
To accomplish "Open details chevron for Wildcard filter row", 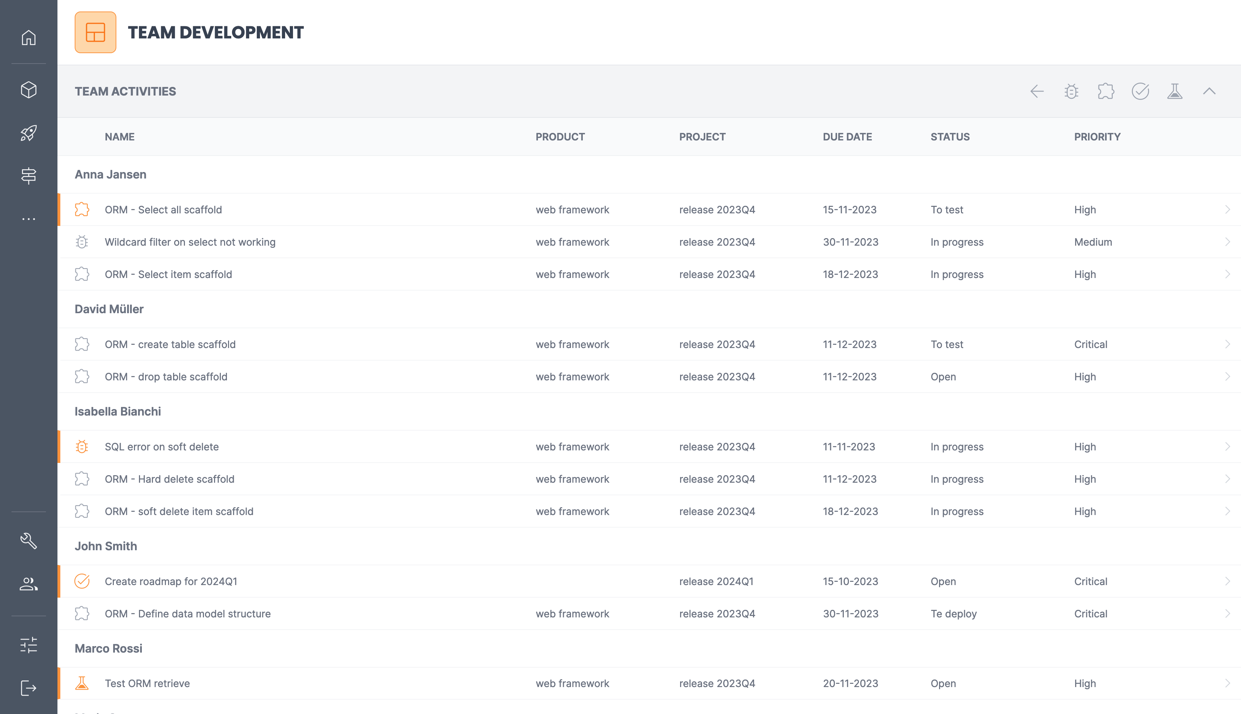I will coord(1227,242).
